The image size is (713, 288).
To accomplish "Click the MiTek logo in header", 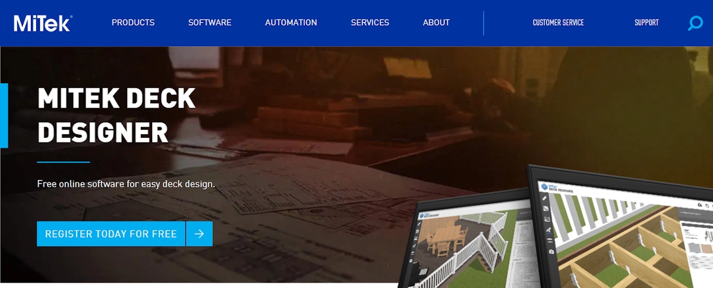I will click(42, 23).
